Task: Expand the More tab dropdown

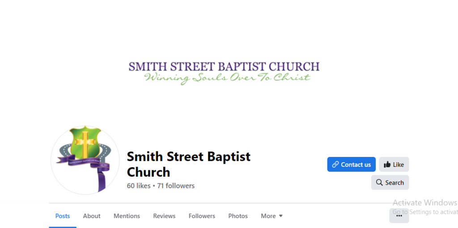Action: pyautogui.click(x=271, y=216)
